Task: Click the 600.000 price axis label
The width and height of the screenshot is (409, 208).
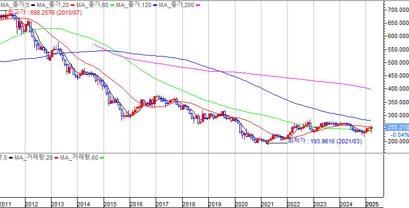Action: [398, 36]
